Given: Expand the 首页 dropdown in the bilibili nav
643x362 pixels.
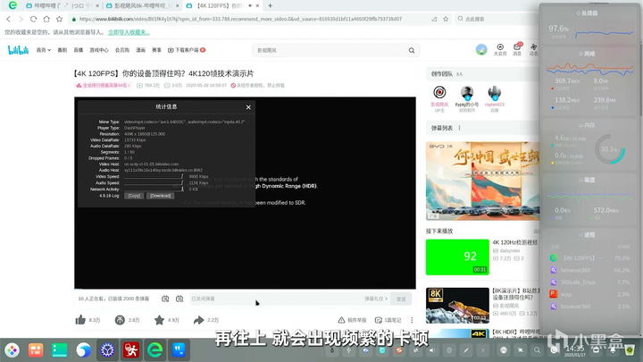Looking at the screenshot, I should (x=44, y=50).
